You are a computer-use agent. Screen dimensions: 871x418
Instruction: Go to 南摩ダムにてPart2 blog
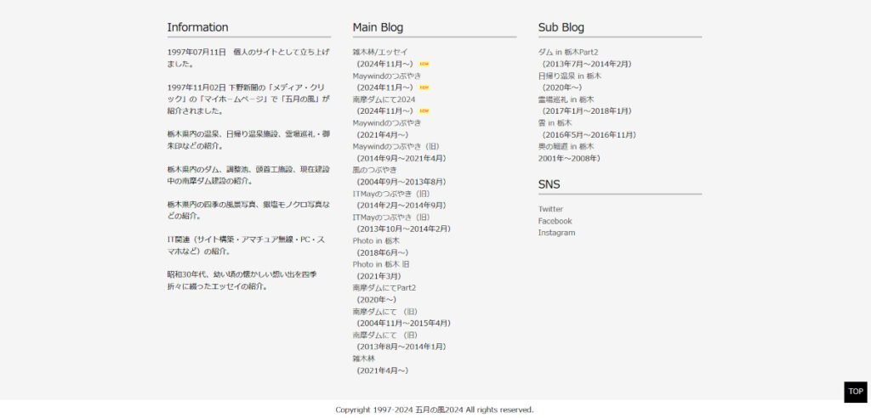[x=384, y=287]
